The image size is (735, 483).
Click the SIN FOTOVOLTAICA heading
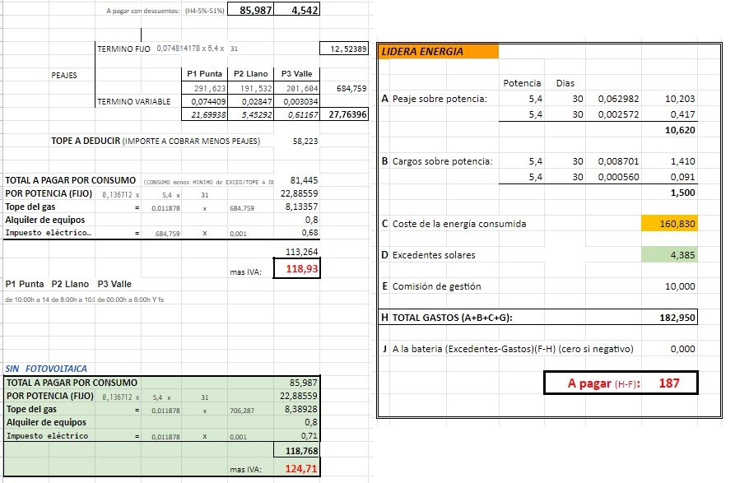[x=46, y=369]
